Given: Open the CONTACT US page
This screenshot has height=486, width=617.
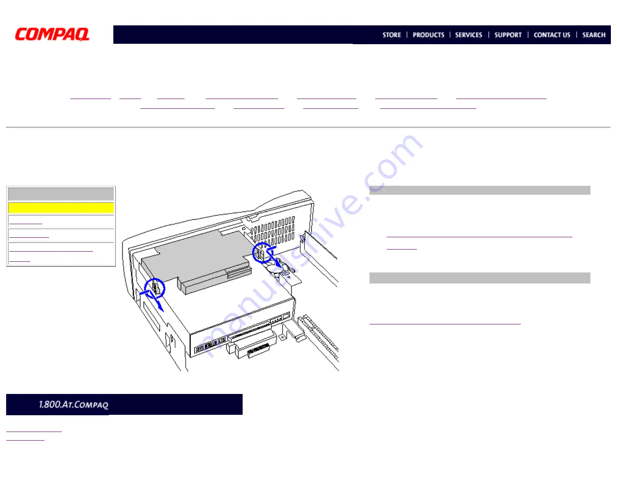Looking at the screenshot, I should [552, 35].
